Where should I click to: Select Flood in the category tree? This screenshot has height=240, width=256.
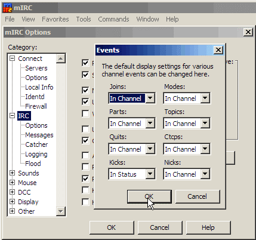pos(33,164)
